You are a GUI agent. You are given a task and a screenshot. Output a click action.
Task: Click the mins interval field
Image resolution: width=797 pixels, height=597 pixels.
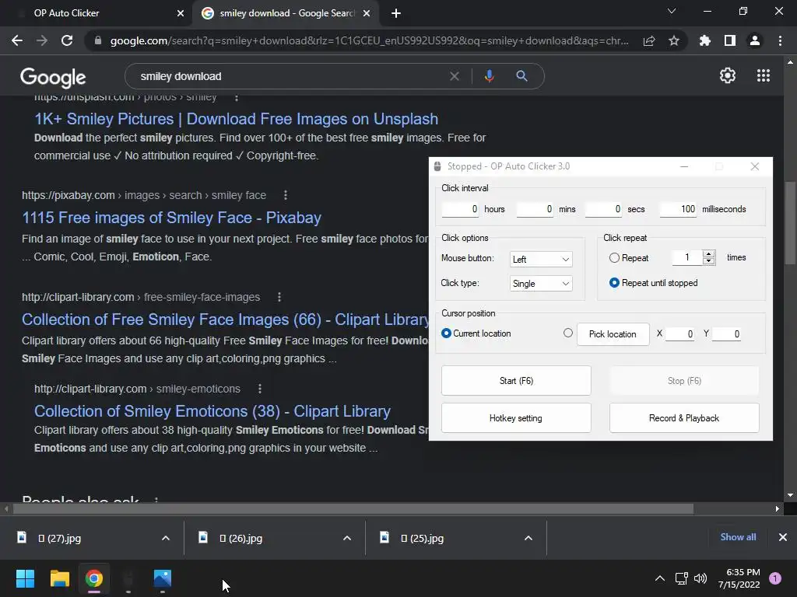click(535, 209)
